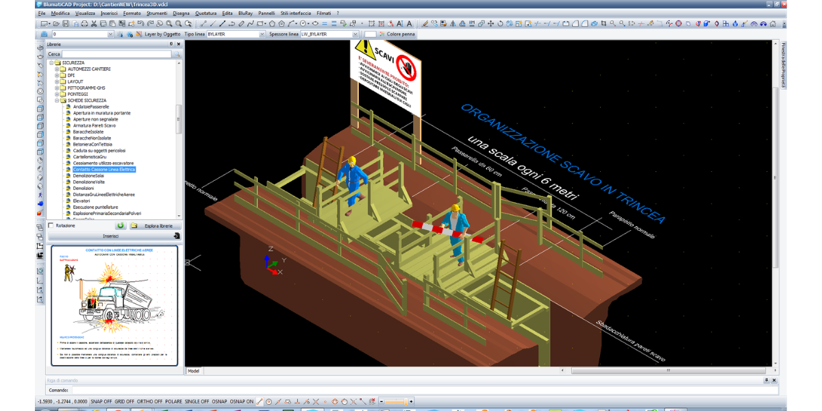Toggle SNAP OFF in status bar
Viewport: 822px width, 411px height.
coord(101,401)
